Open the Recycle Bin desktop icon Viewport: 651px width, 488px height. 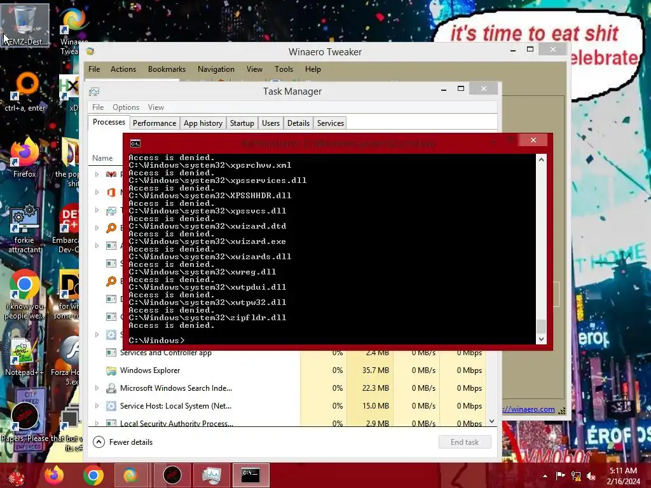25,25
